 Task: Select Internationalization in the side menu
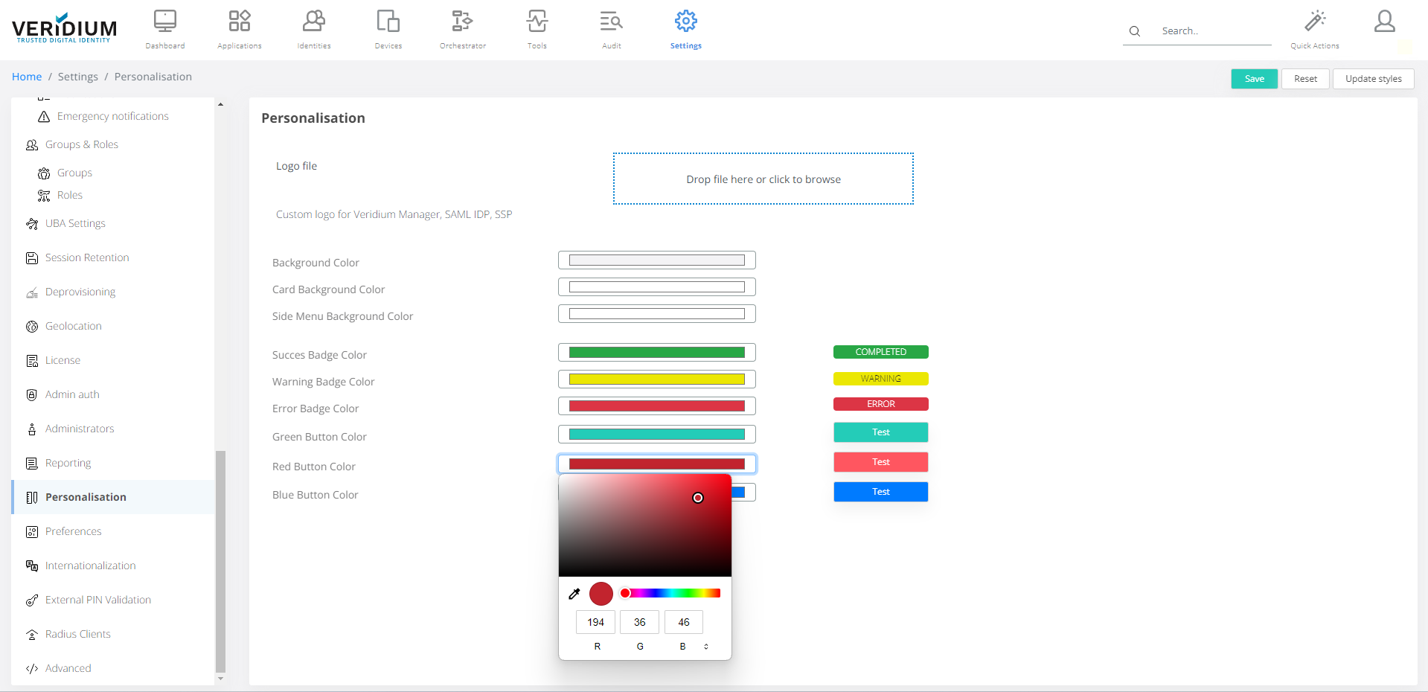90,566
